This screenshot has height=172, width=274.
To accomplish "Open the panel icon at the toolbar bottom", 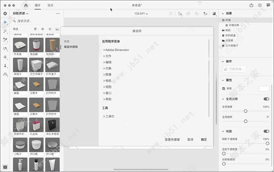I will [5, 167].
